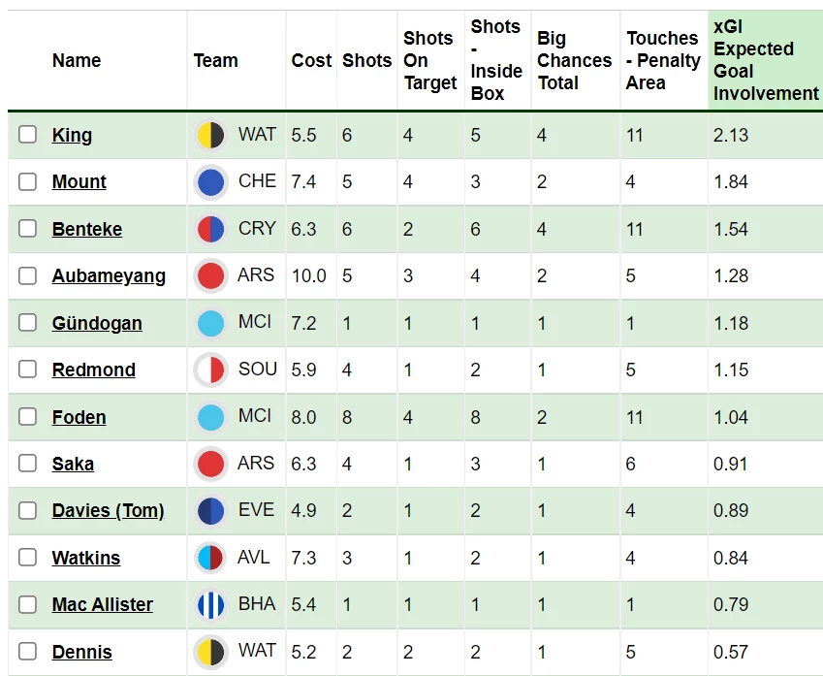Viewport: 823px width, 676px height.
Task: Click the Crystal Palace red-blue badge icon
Action: (x=210, y=229)
